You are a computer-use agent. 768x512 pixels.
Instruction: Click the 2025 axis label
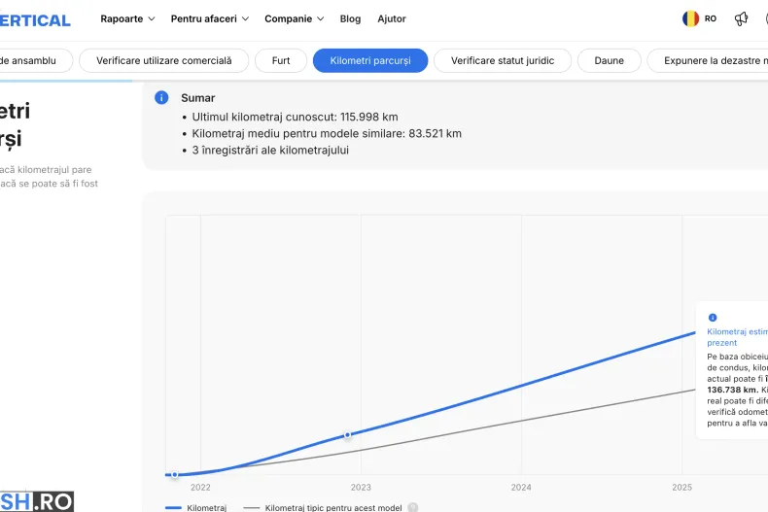[681, 487]
